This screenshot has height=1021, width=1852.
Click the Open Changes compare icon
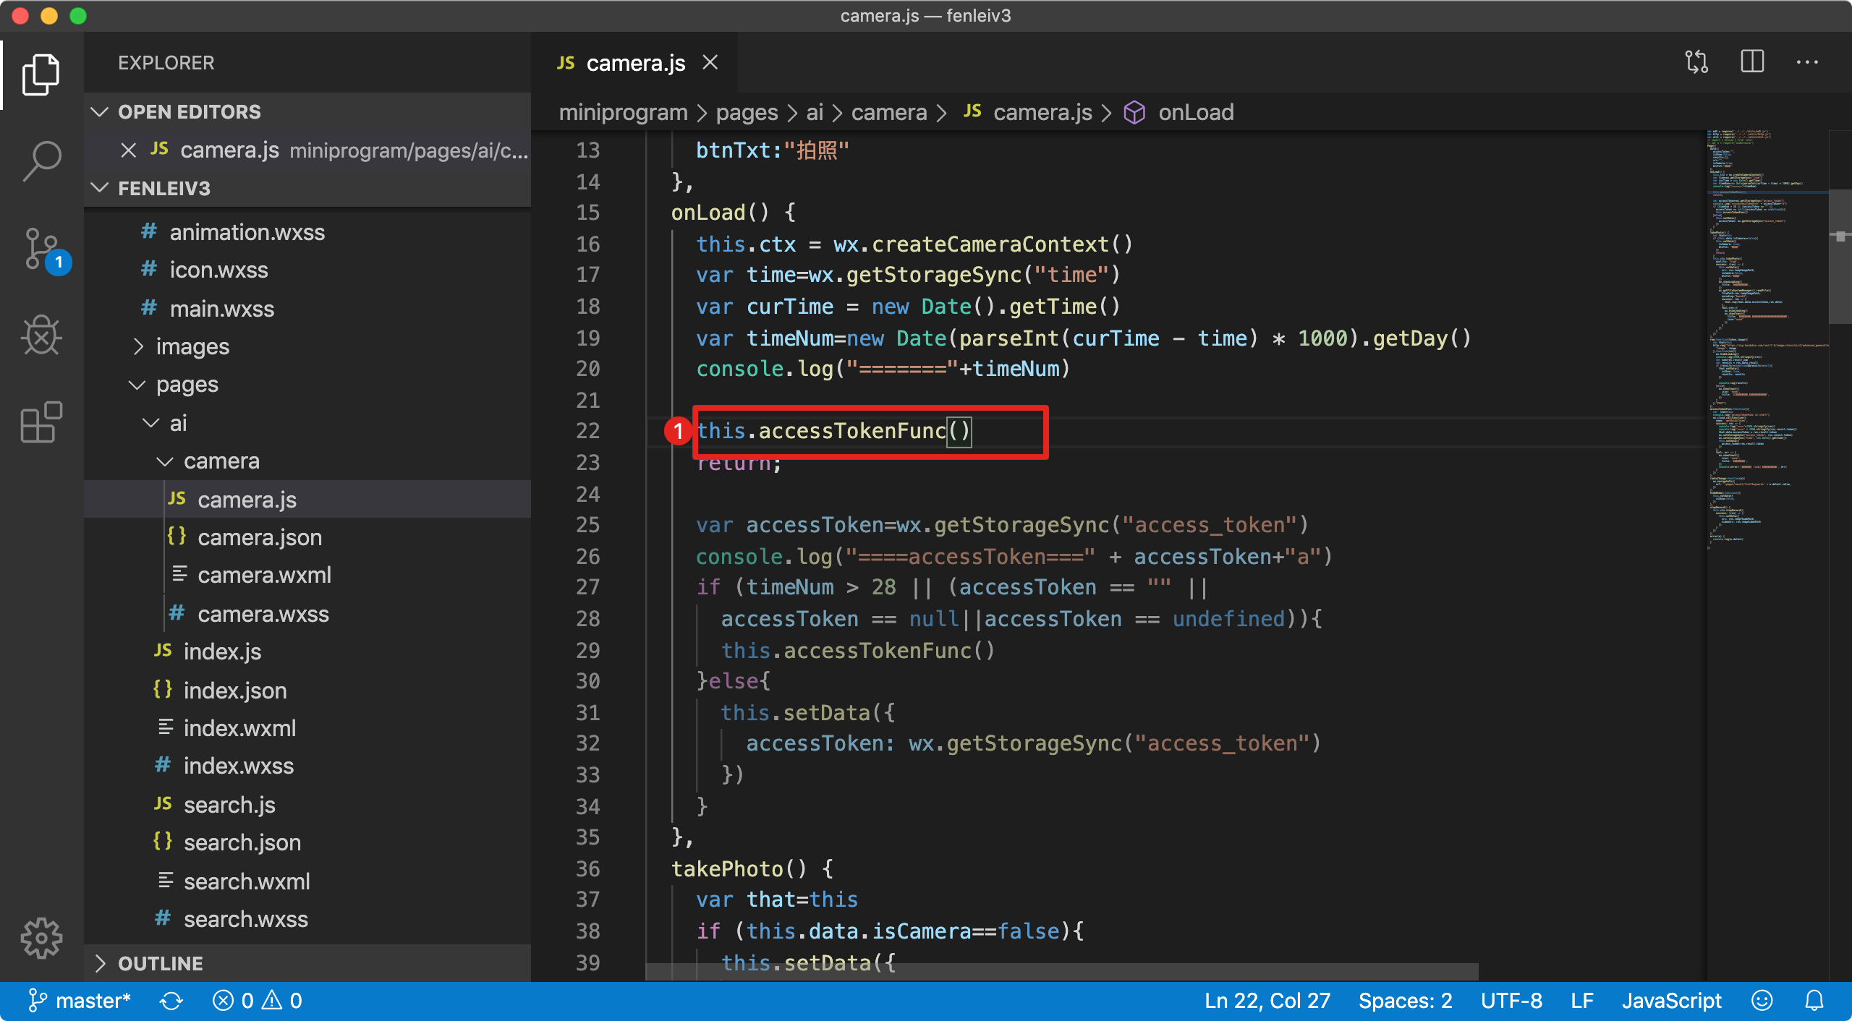(1696, 62)
